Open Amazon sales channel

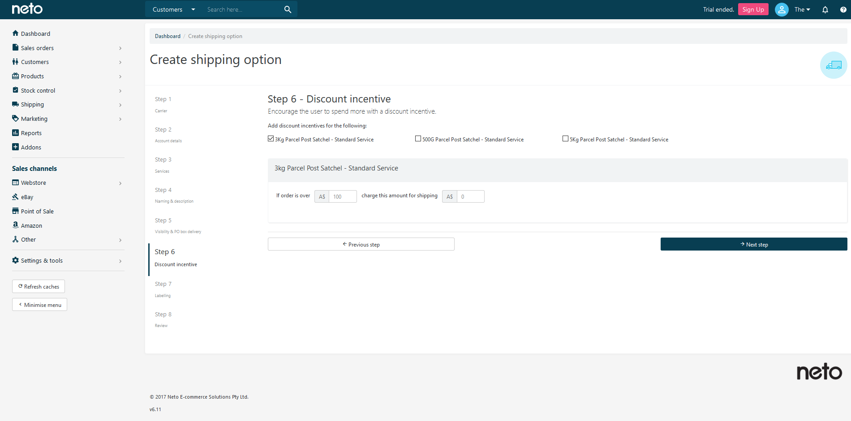click(x=31, y=225)
